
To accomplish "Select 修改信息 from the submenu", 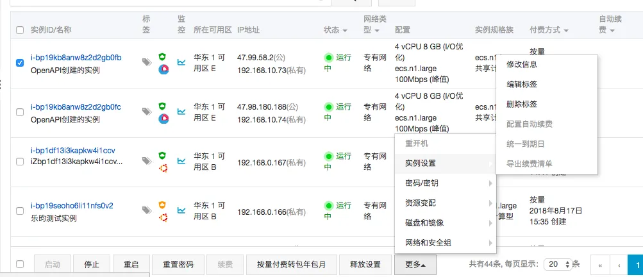I will coord(522,65).
